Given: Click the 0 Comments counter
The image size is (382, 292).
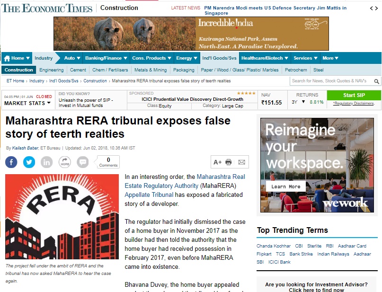Looking at the screenshot, I should (x=108, y=162).
